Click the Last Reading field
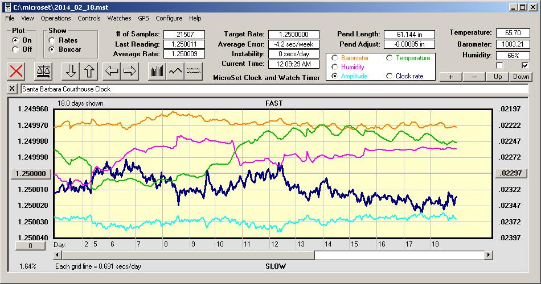 (185, 44)
